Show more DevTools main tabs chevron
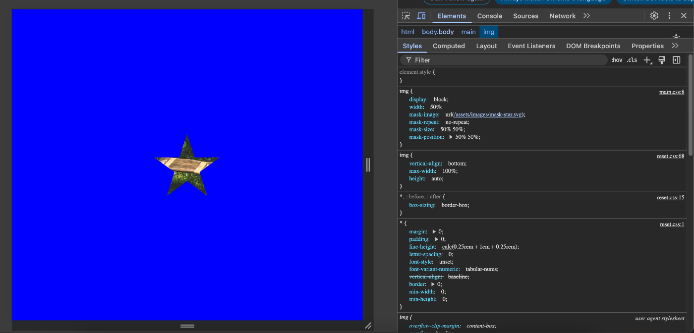Screen dimensions: 694x333 pyautogui.click(x=587, y=16)
